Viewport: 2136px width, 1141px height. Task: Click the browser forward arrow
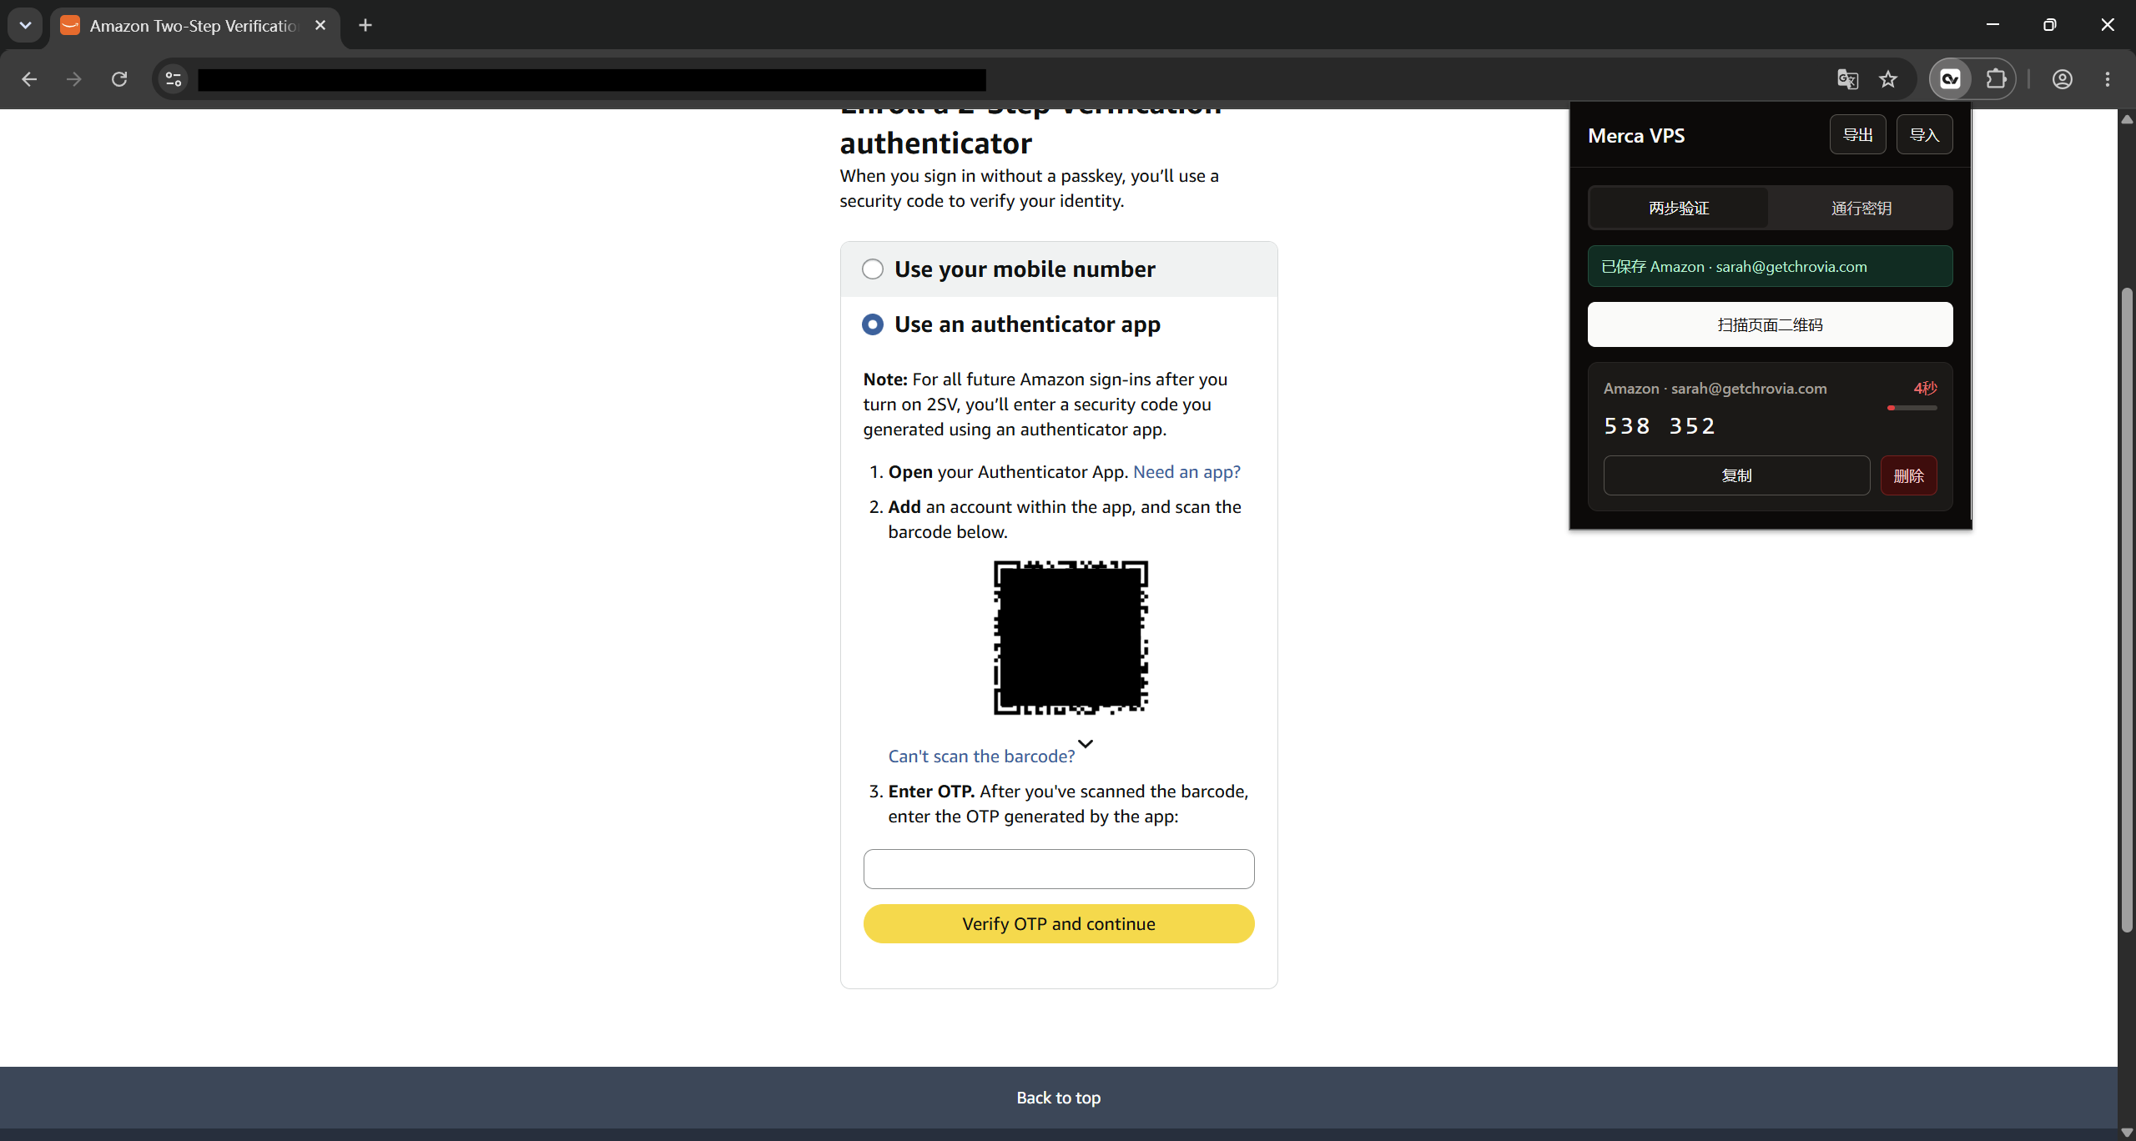[74, 79]
